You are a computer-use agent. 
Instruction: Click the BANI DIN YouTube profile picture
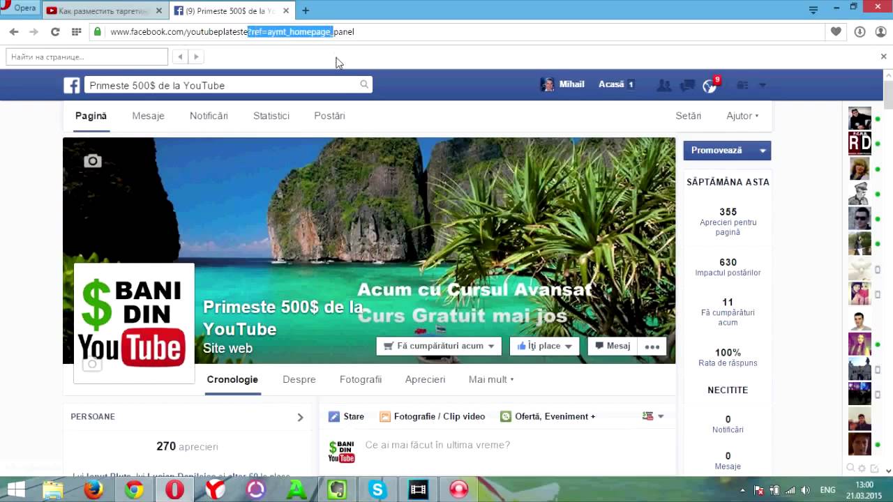point(134,324)
